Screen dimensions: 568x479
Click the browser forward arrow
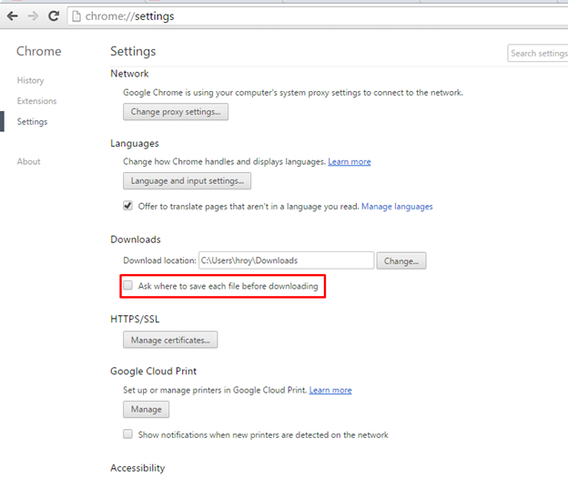click(34, 16)
